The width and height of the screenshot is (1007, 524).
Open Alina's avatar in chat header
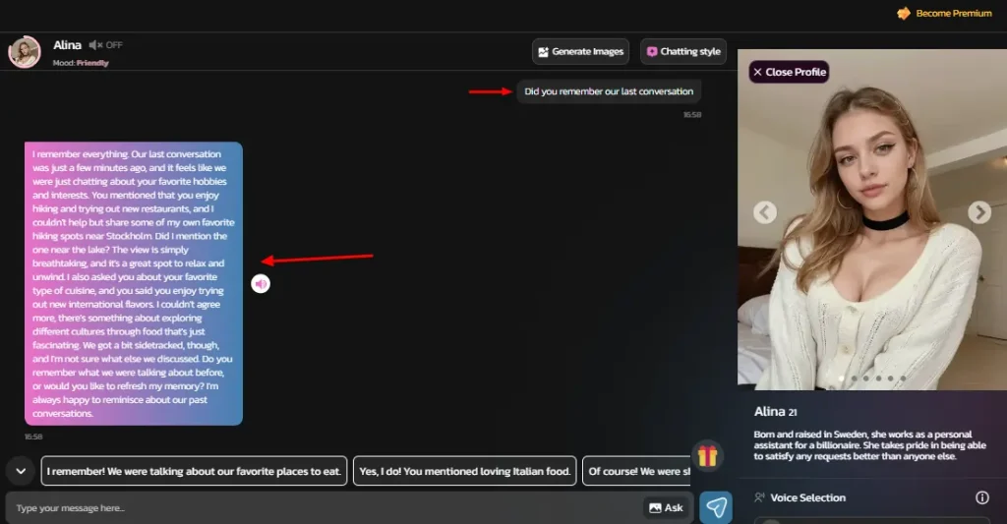(x=25, y=52)
